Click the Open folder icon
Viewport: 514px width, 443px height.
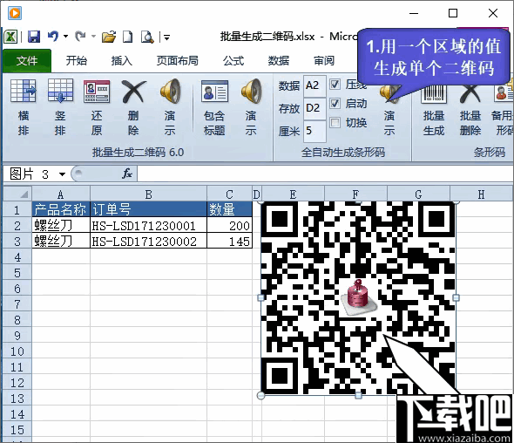pos(109,37)
